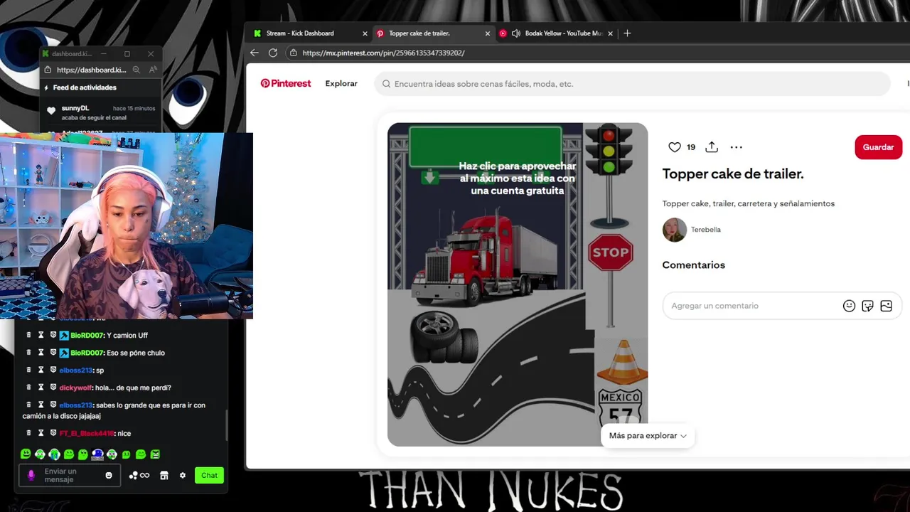Open the emoji picker in comment box
Image resolution: width=910 pixels, height=512 pixels.
tap(849, 306)
